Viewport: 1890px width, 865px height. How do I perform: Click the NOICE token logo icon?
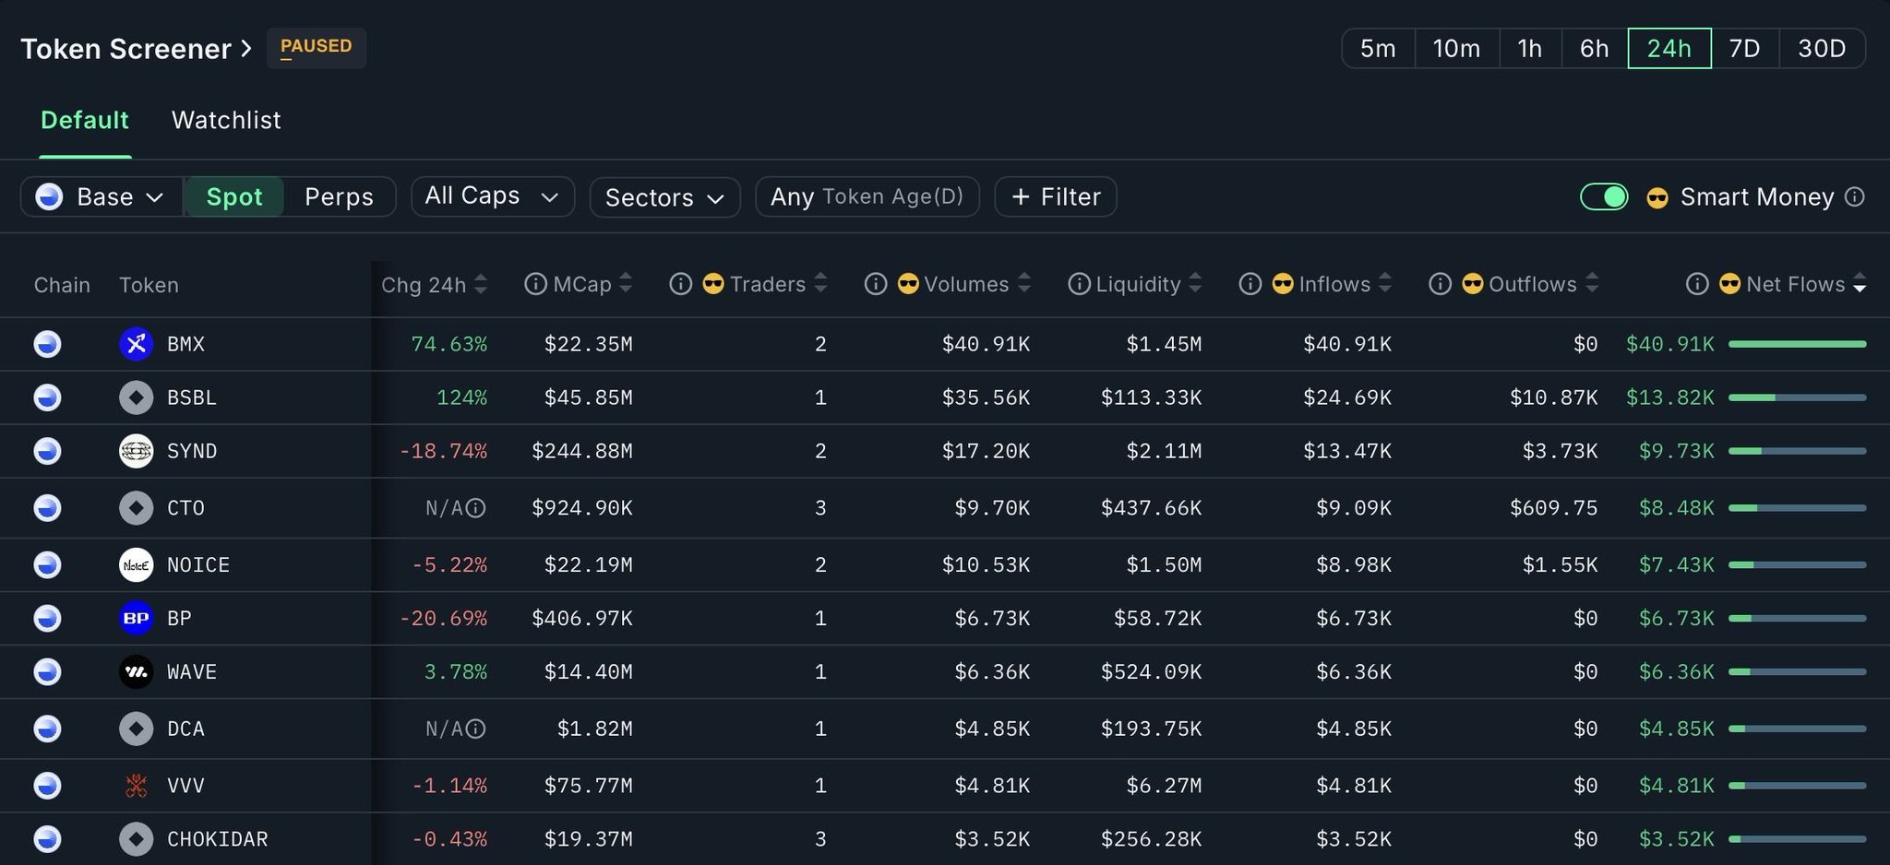coord(136,564)
